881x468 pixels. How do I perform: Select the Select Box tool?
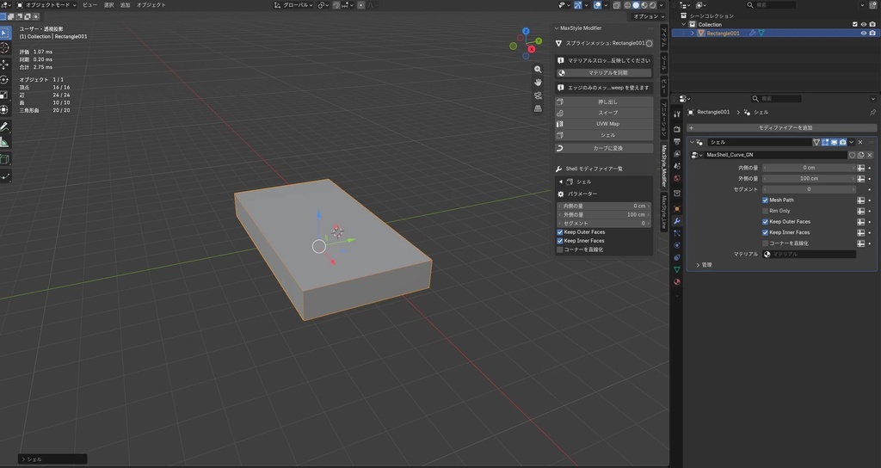click(4, 33)
